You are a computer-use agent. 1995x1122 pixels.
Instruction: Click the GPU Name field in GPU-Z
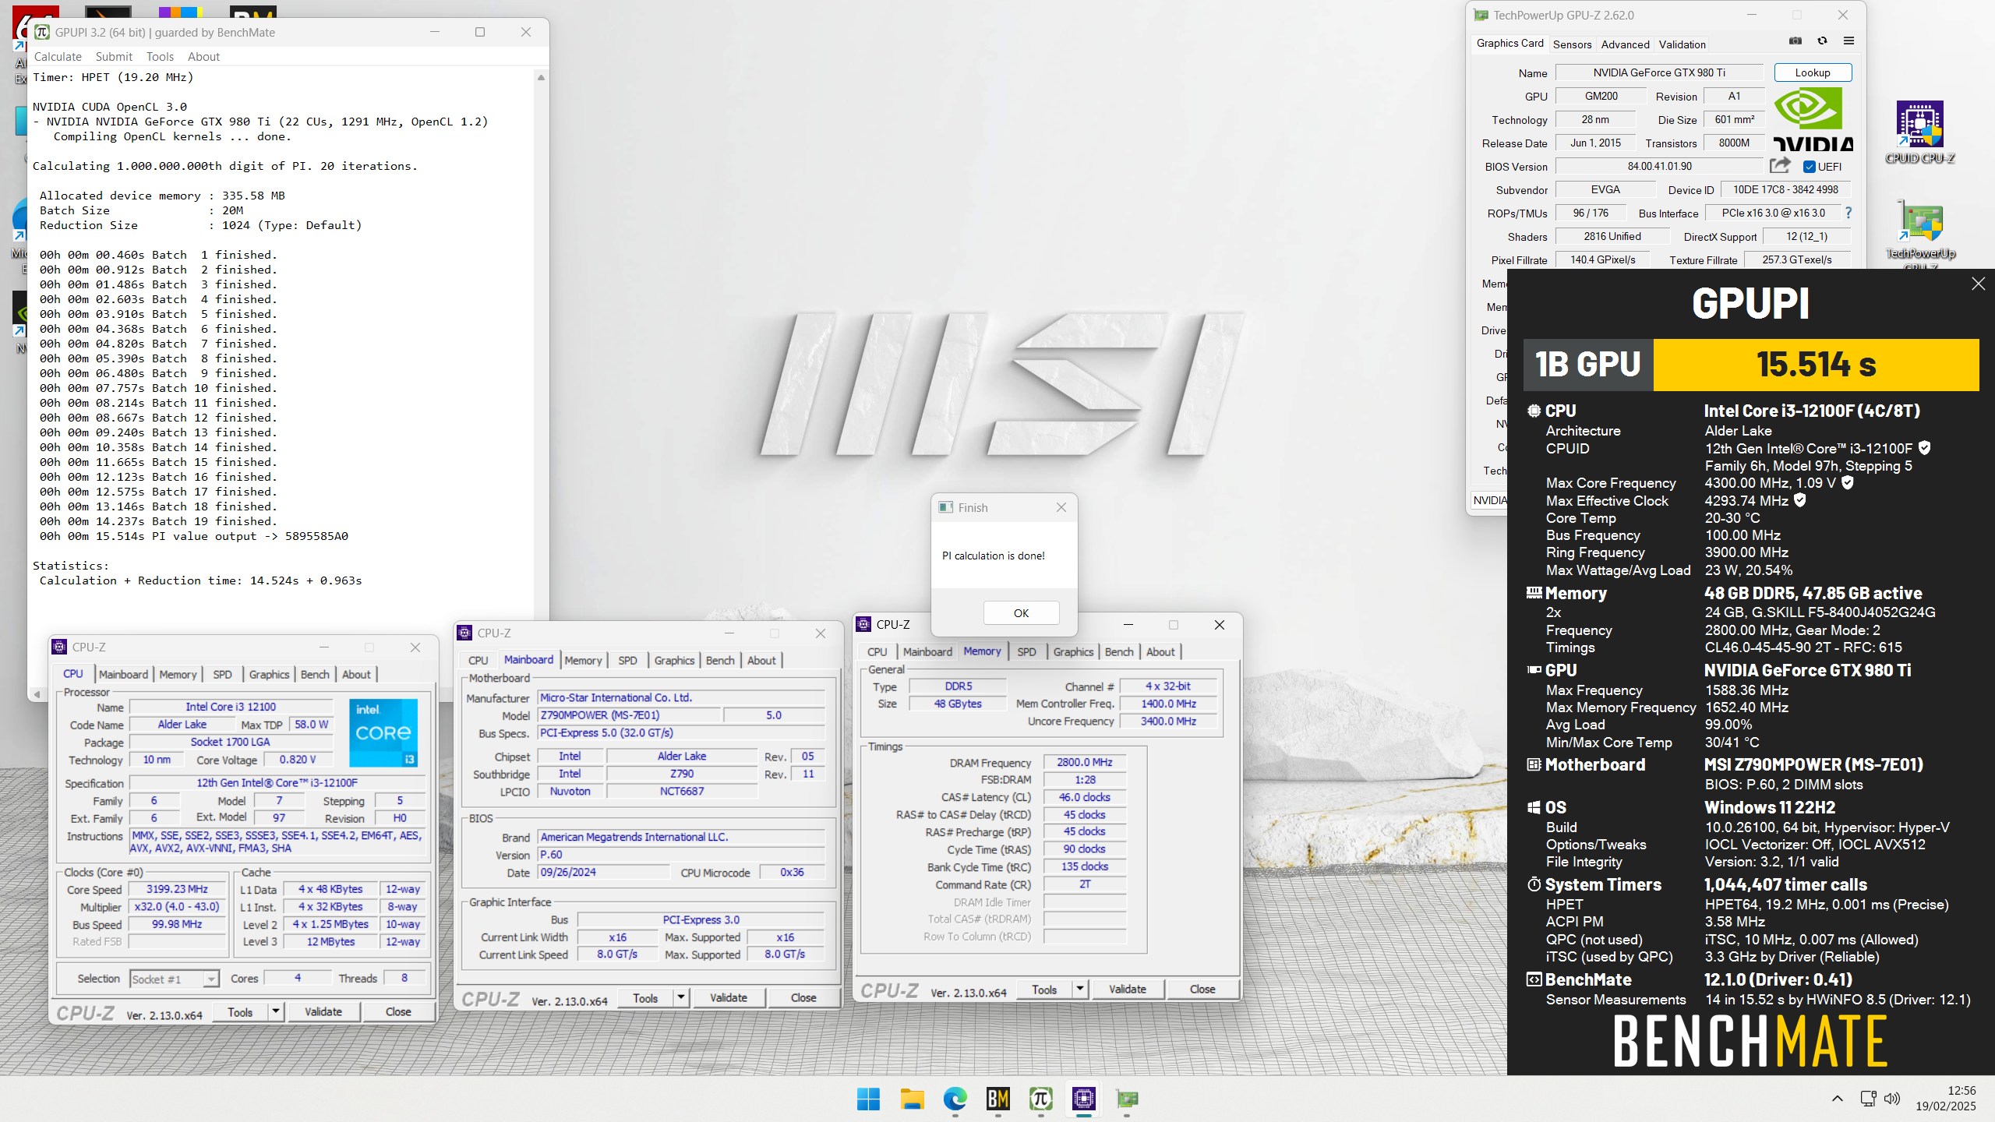(1659, 72)
